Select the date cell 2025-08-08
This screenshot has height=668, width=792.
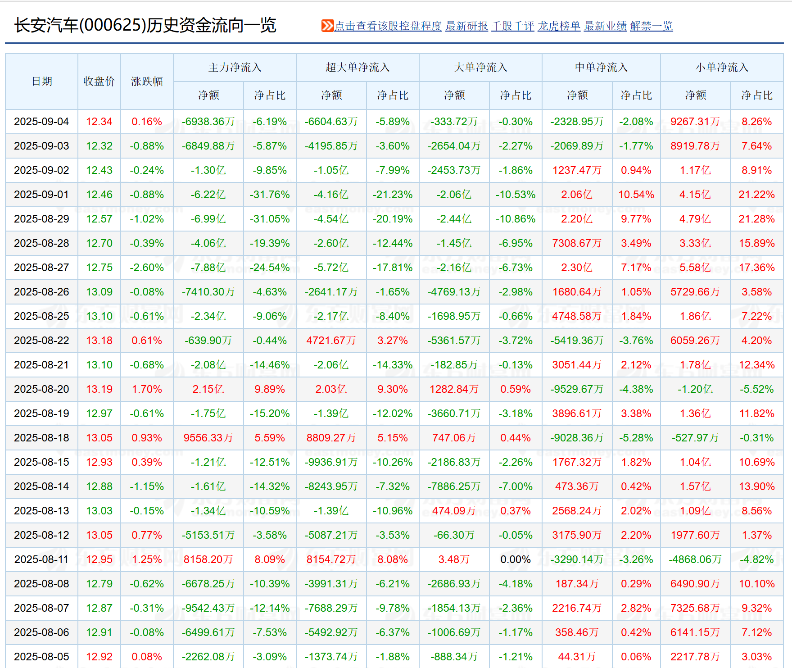(x=41, y=584)
